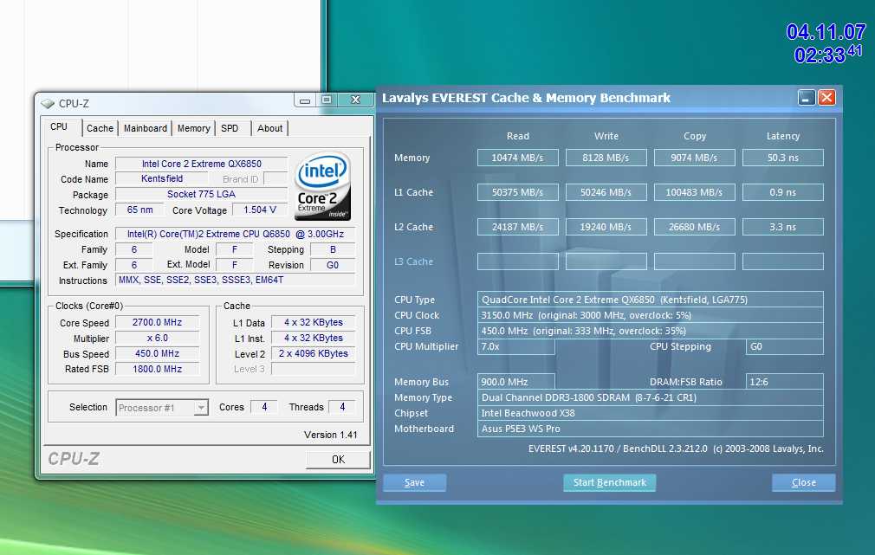
Task: Click the L1 Data 4 x 32 KBytes value
Action: tap(313, 322)
